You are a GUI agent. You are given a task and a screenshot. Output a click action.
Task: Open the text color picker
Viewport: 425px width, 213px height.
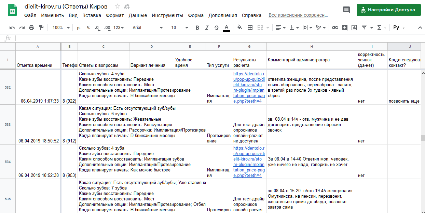tap(226, 28)
